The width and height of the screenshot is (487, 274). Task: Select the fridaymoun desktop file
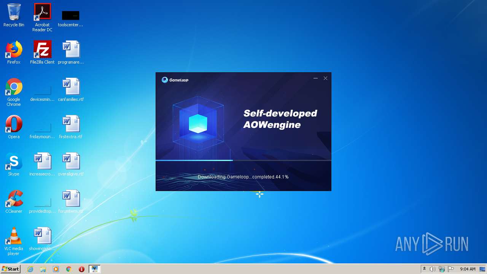click(42, 130)
